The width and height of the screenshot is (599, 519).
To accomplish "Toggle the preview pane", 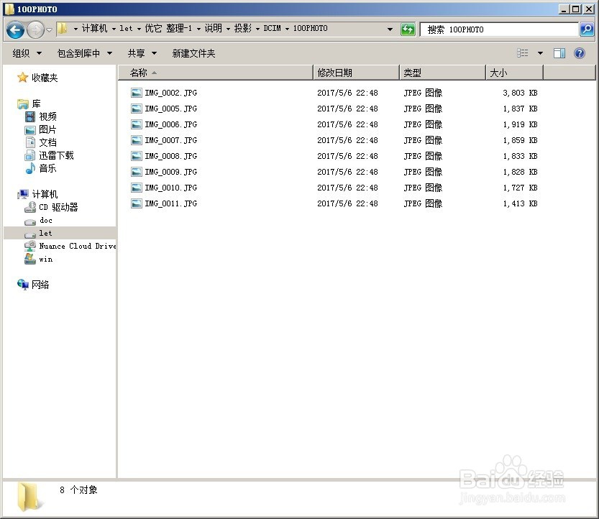I will point(559,52).
